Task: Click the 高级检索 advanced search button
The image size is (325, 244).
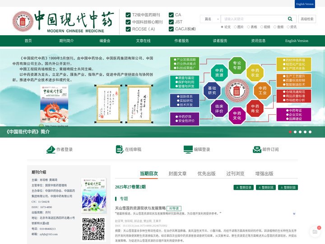Action: 307,19
